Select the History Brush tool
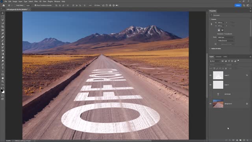Image resolution: width=252 pixels, height=142 pixels. (x=3, y=47)
